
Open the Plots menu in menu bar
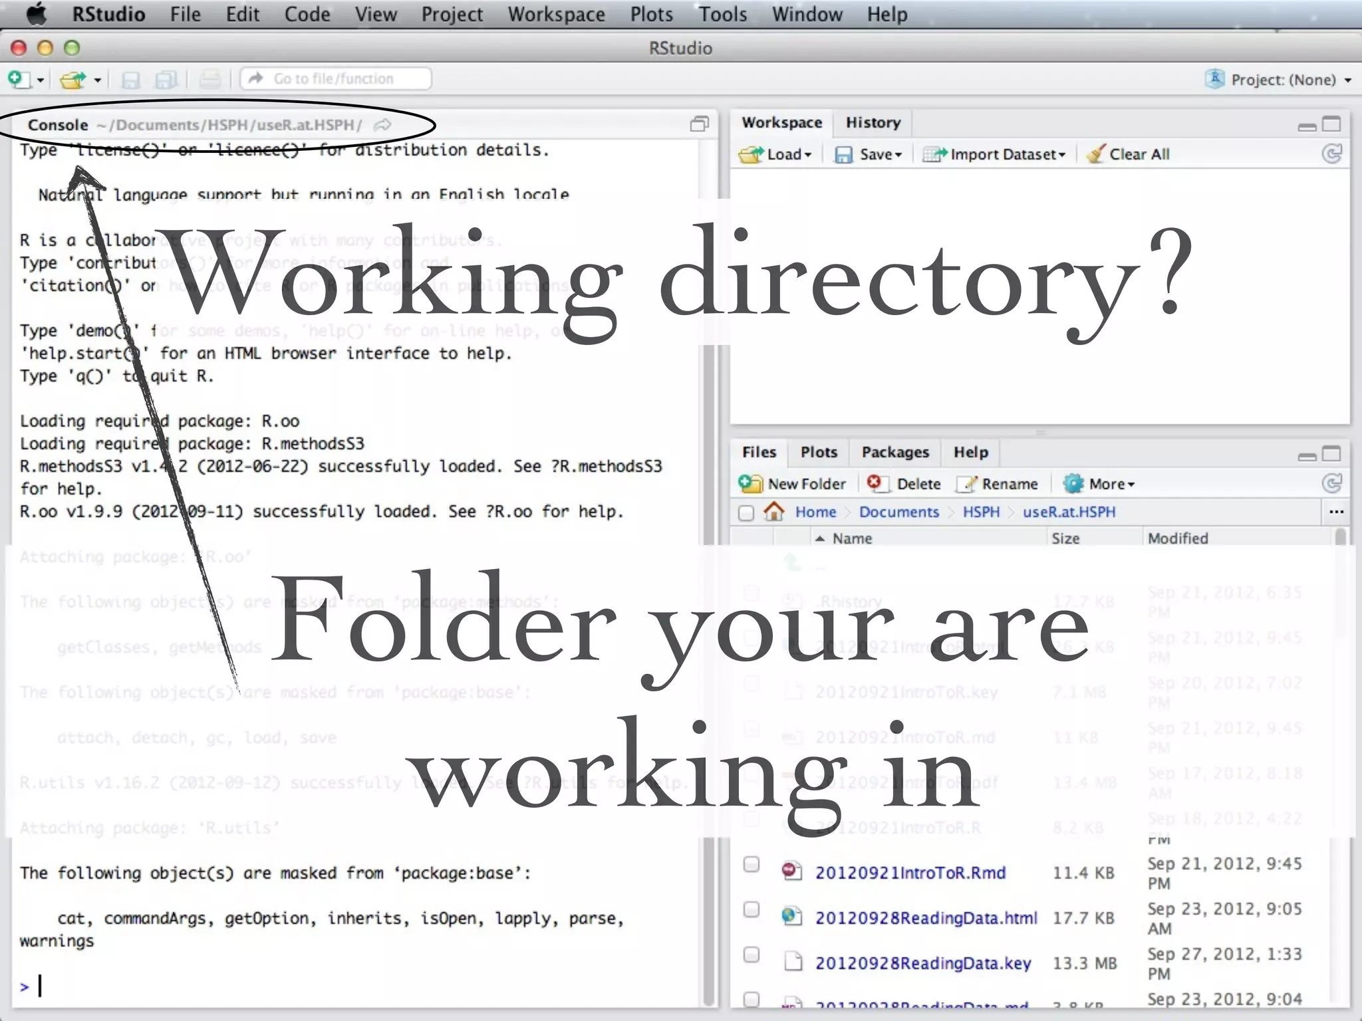pyautogui.click(x=651, y=14)
